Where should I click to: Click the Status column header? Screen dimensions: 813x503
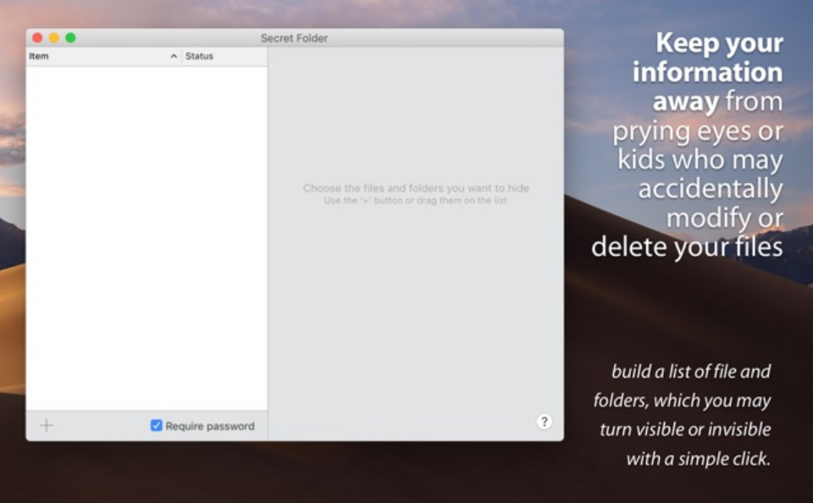tap(224, 56)
